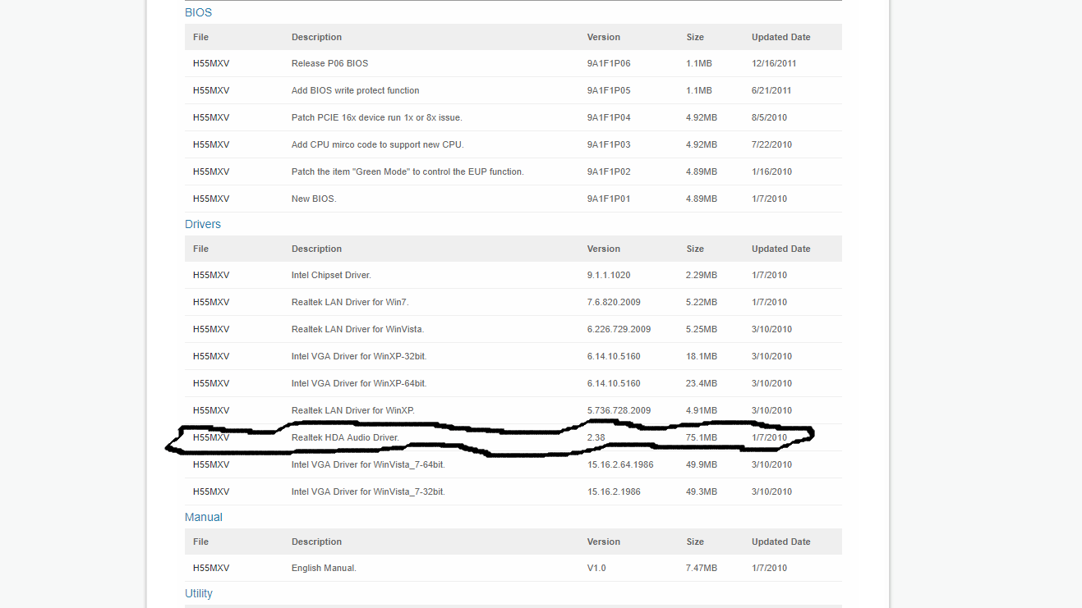Select the Drivers section heading
This screenshot has height=608, width=1082.
[203, 224]
